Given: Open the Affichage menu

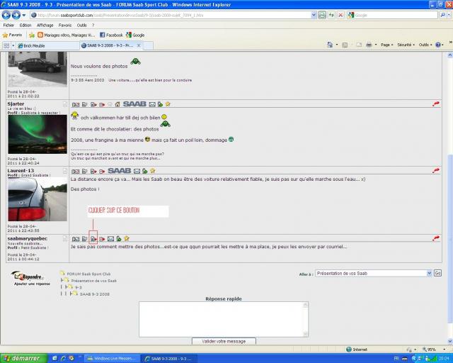Looking at the screenshot, I should pyautogui.click(x=45, y=26).
